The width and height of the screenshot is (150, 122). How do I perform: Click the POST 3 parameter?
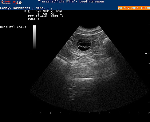(34, 19)
